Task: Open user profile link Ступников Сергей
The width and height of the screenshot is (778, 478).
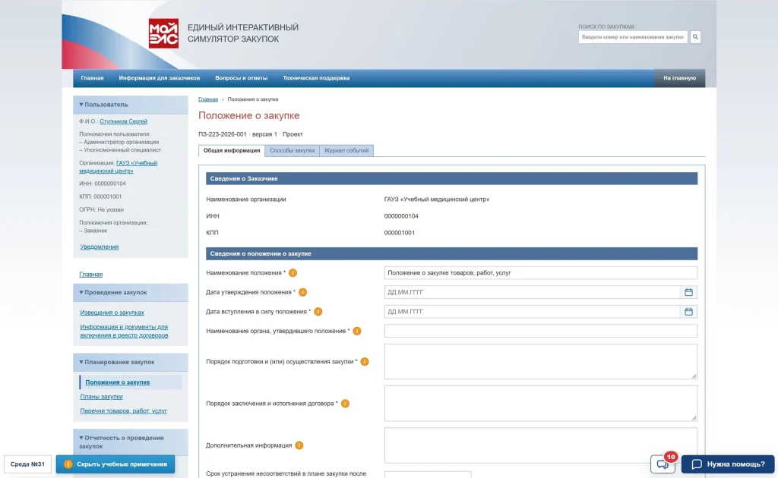Action: (124, 121)
